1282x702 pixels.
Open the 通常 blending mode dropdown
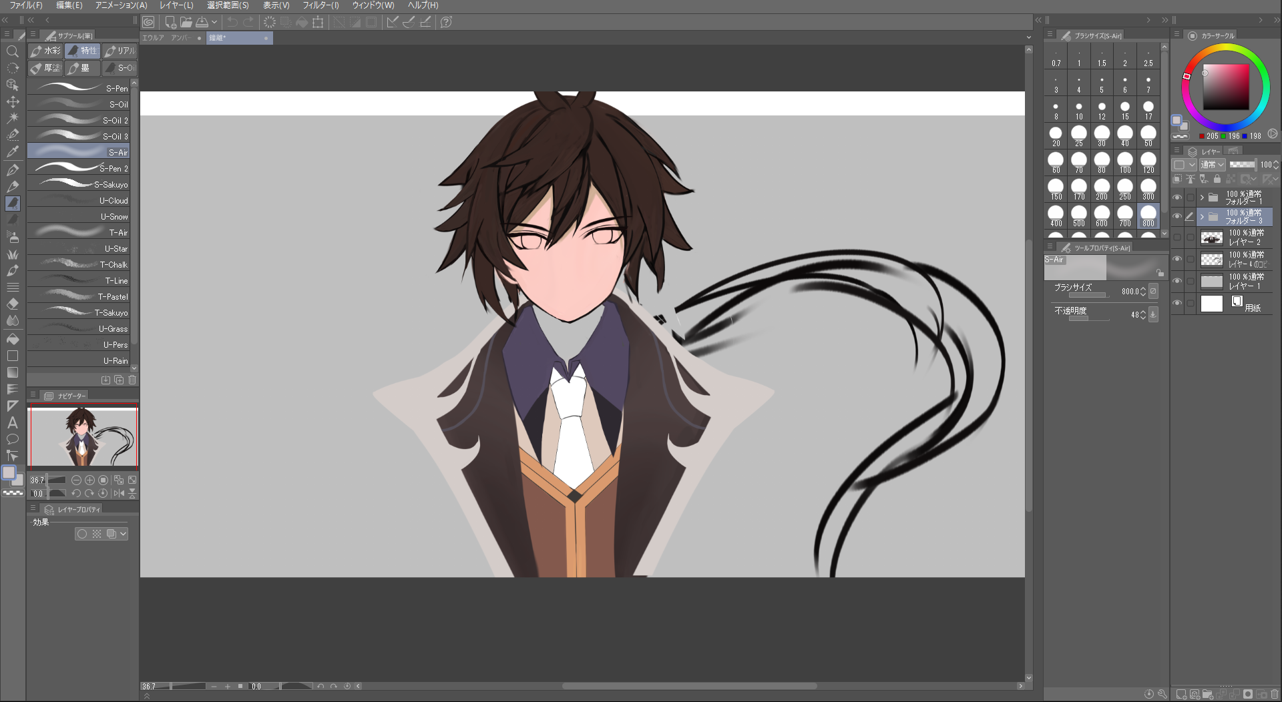(1212, 165)
